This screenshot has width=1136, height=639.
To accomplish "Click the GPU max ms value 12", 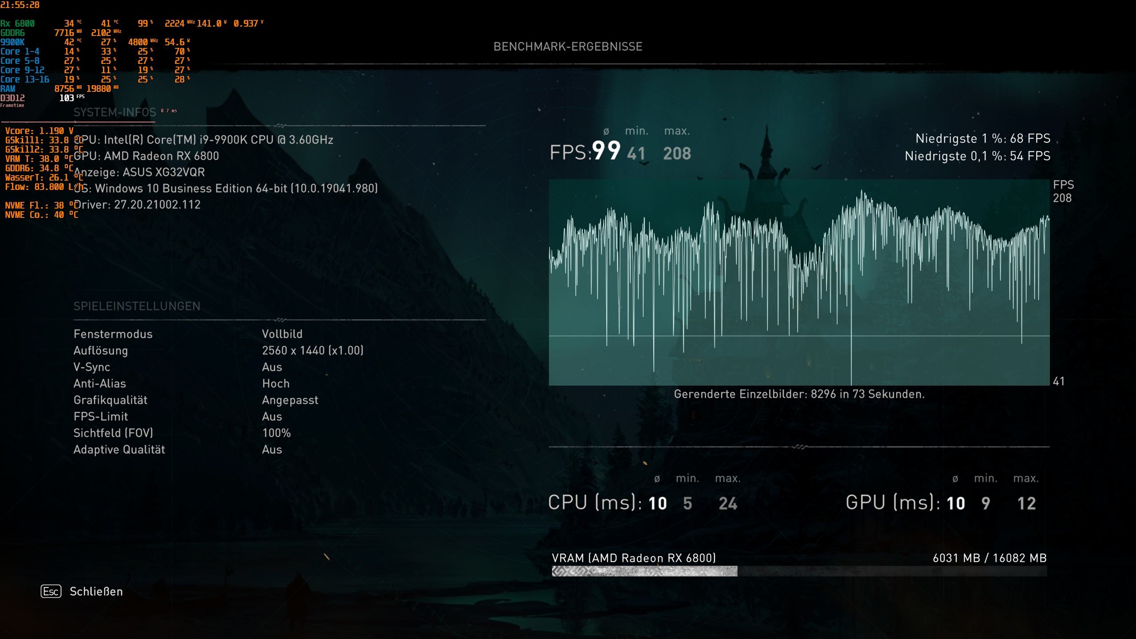I will pos(1026,504).
